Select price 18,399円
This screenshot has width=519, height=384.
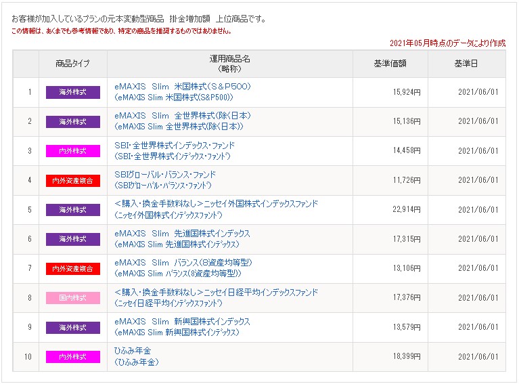tap(407, 356)
